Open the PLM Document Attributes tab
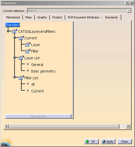Screen dimensions: 135x147 (x=83, y=17)
